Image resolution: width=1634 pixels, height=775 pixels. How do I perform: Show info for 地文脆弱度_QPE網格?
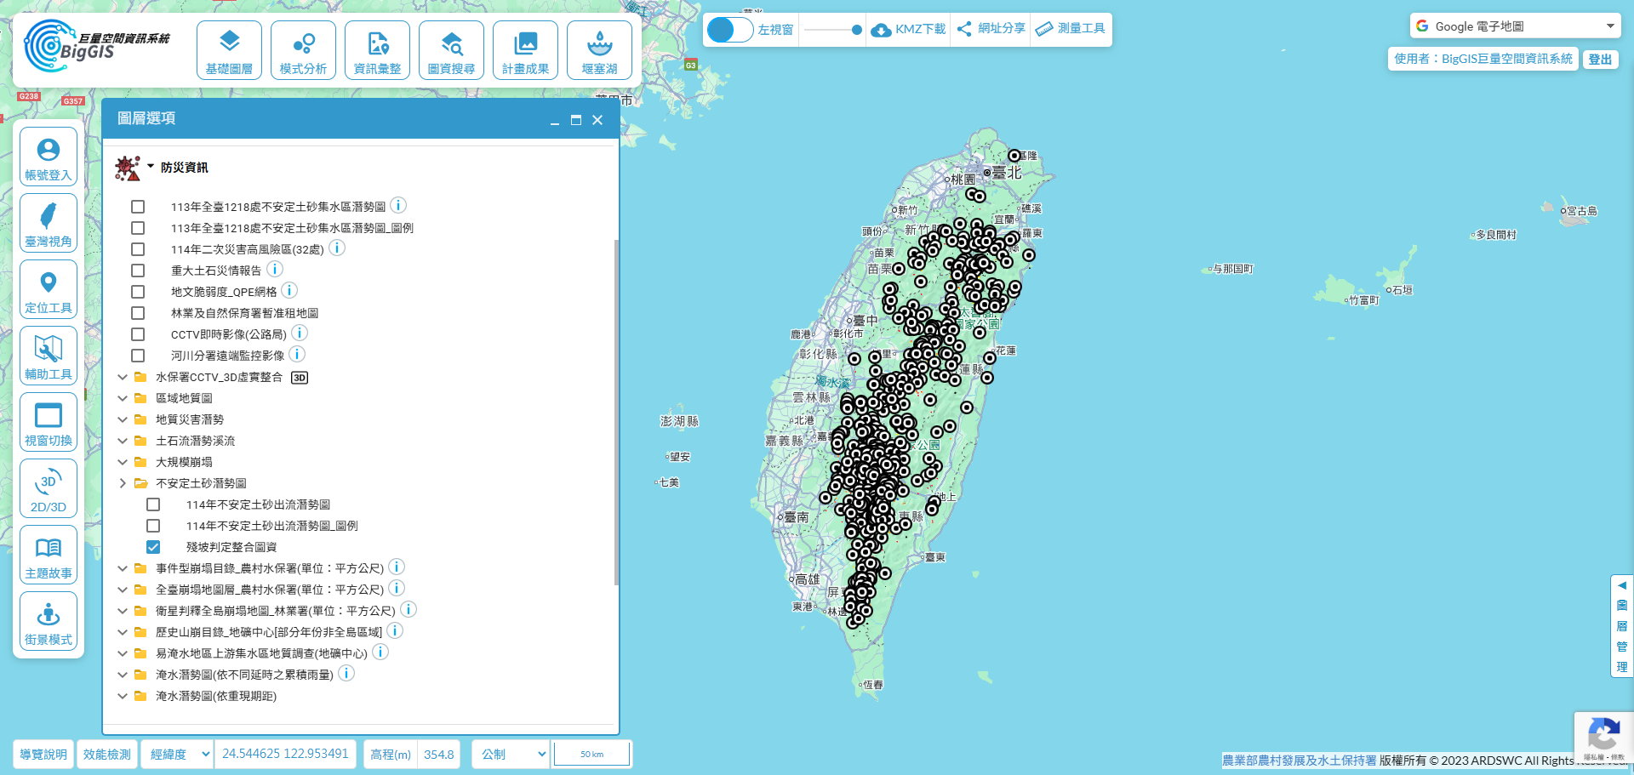pyautogui.click(x=289, y=290)
